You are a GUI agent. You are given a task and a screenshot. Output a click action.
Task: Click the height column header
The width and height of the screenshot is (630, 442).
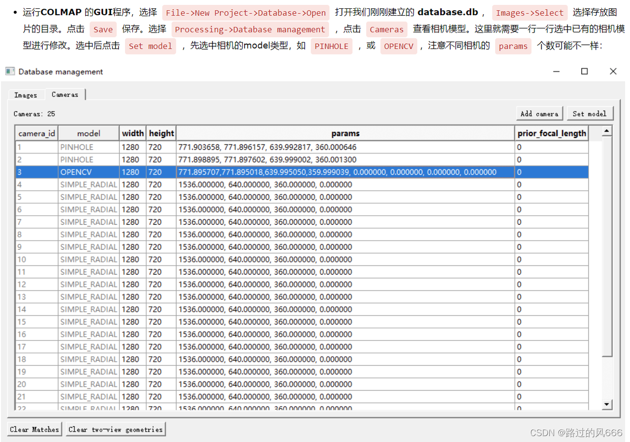pos(161,133)
